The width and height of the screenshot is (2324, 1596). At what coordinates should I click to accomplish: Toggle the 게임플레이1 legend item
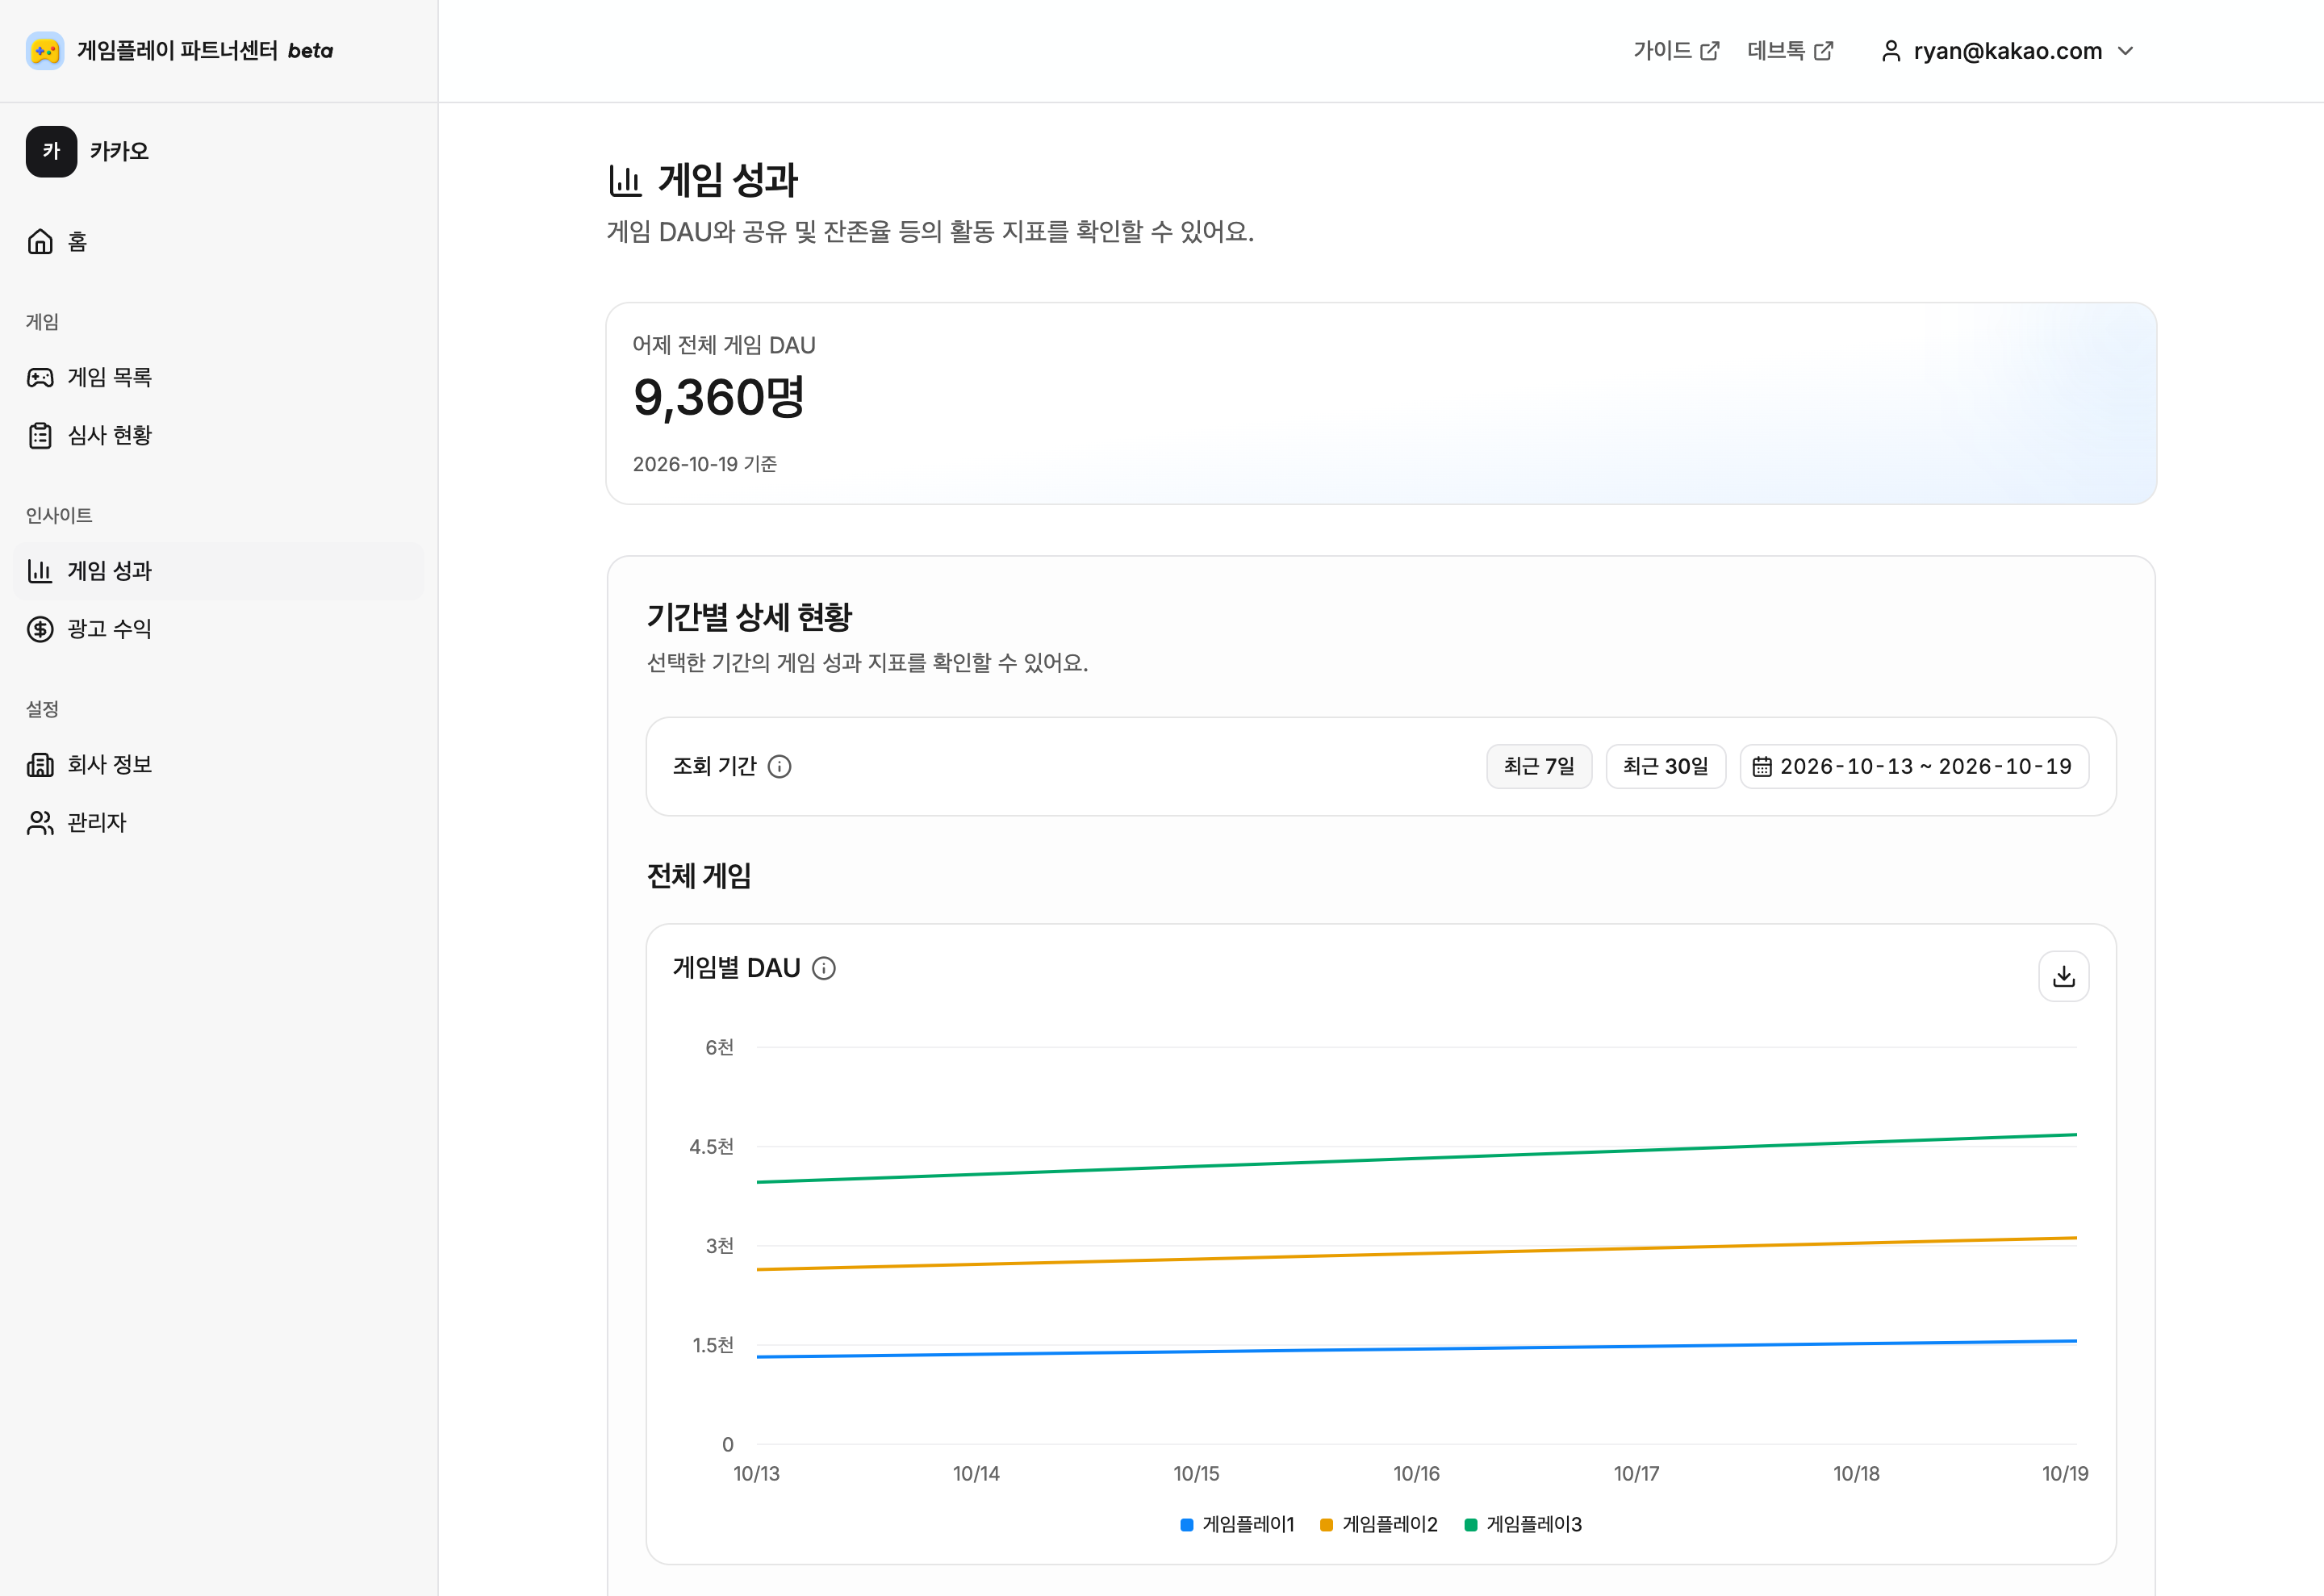point(1237,1525)
